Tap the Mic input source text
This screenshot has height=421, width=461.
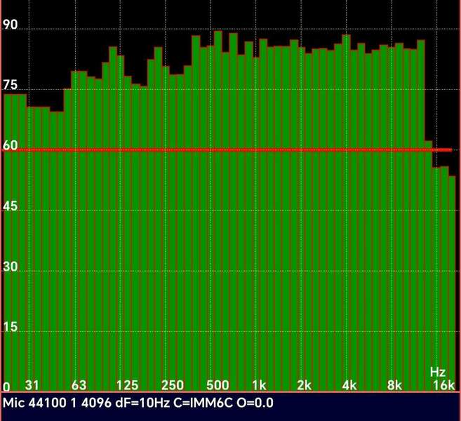13,403
